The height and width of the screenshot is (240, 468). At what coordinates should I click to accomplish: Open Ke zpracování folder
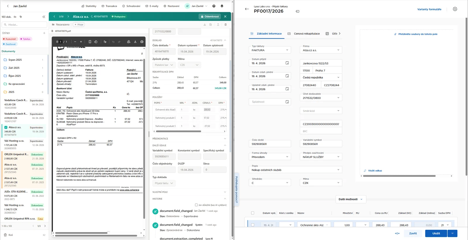click(23, 84)
